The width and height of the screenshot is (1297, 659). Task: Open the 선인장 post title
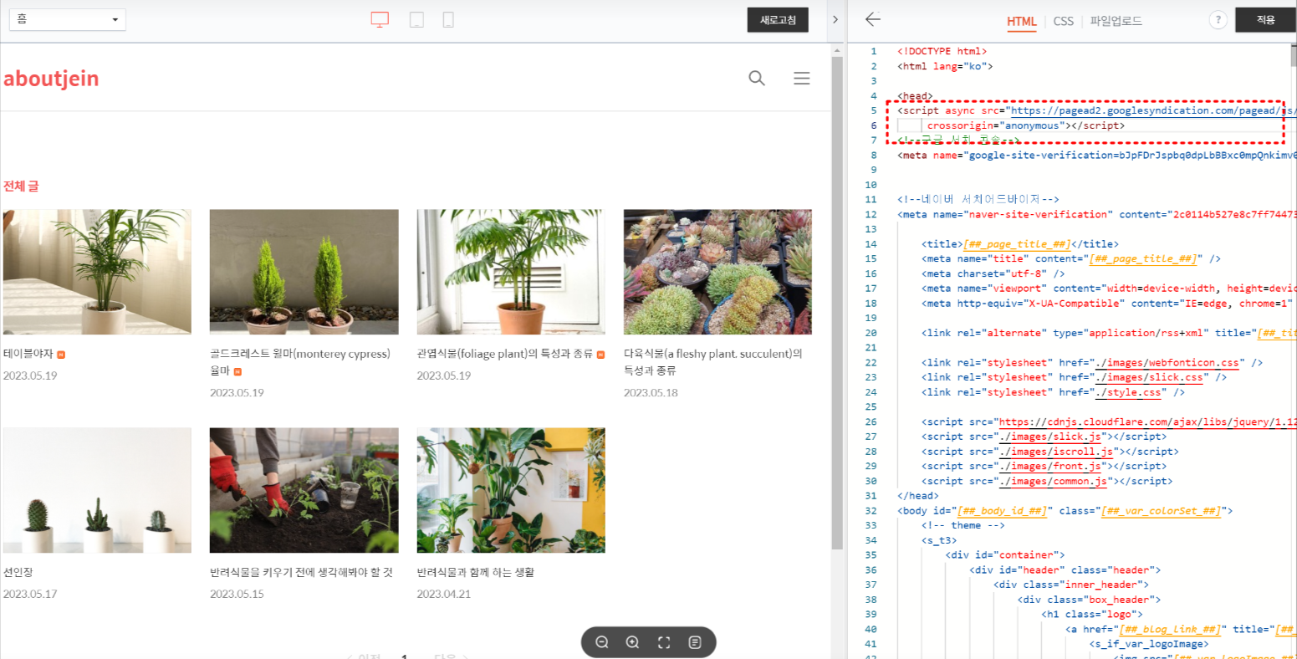click(18, 572)
